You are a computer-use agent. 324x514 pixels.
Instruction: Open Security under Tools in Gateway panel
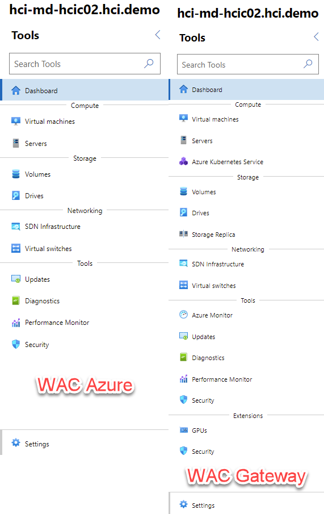pyautogui.click(x=203, y=400)
